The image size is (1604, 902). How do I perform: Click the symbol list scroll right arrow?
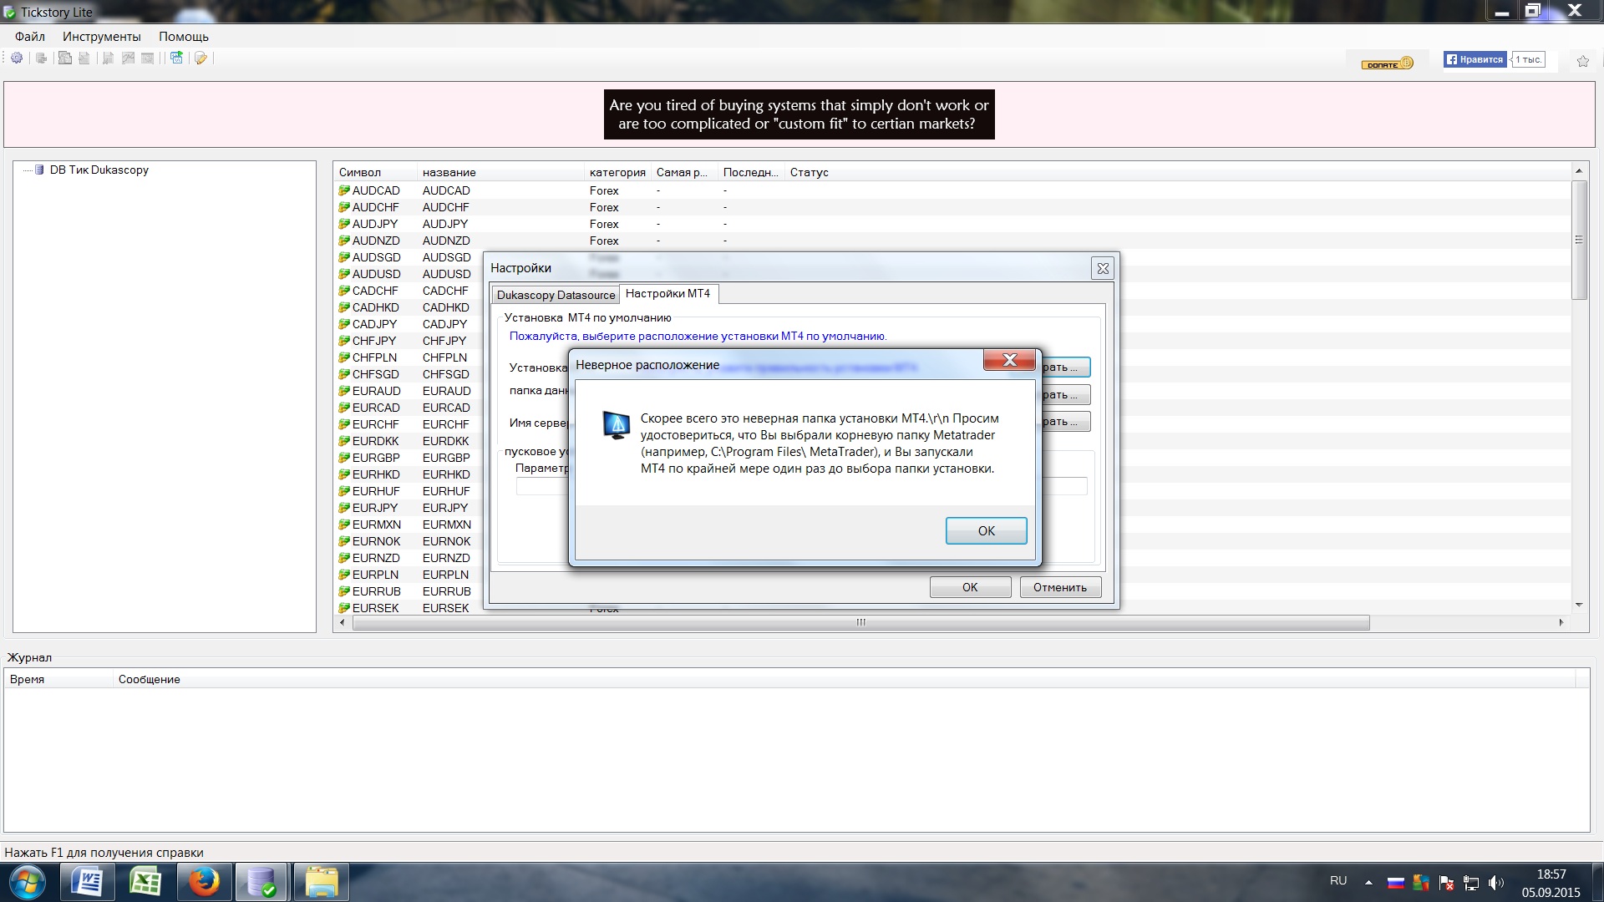[x=1561, y=622]
